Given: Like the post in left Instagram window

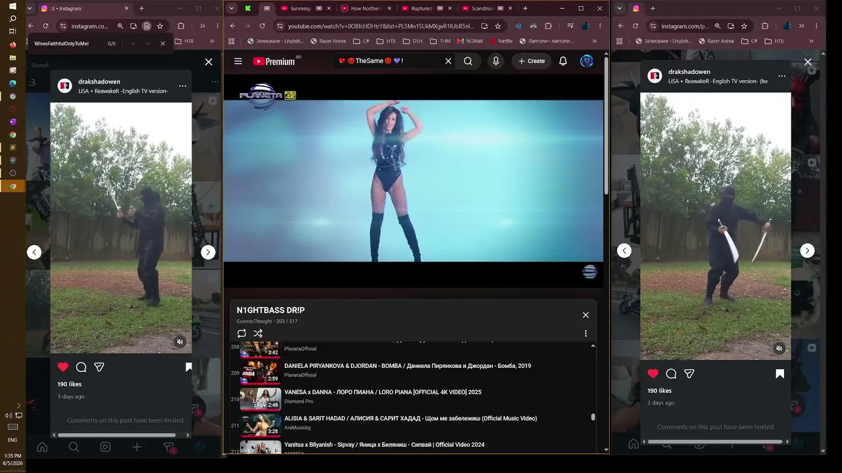Looking at the screenshot, I should tap(62, 367).
